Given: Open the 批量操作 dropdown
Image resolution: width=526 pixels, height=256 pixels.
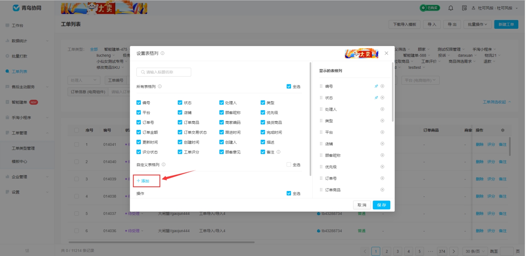Looking at the screenshot, I should click(x=477, y=24).
